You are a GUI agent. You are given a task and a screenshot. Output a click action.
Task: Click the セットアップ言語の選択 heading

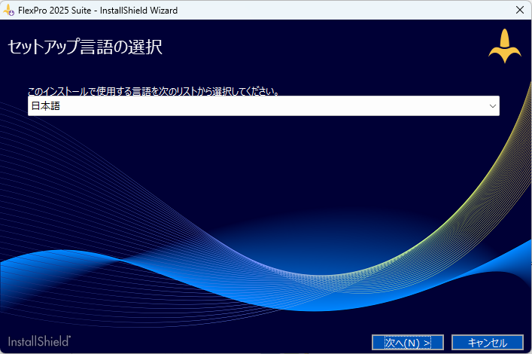[85, 47]
